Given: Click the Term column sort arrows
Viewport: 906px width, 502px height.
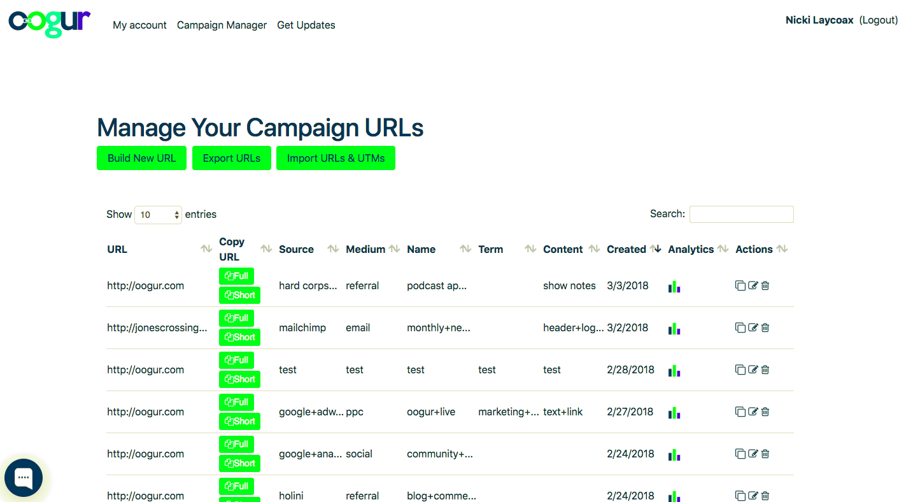Looking at the screenshot, I should click(530, 249).
